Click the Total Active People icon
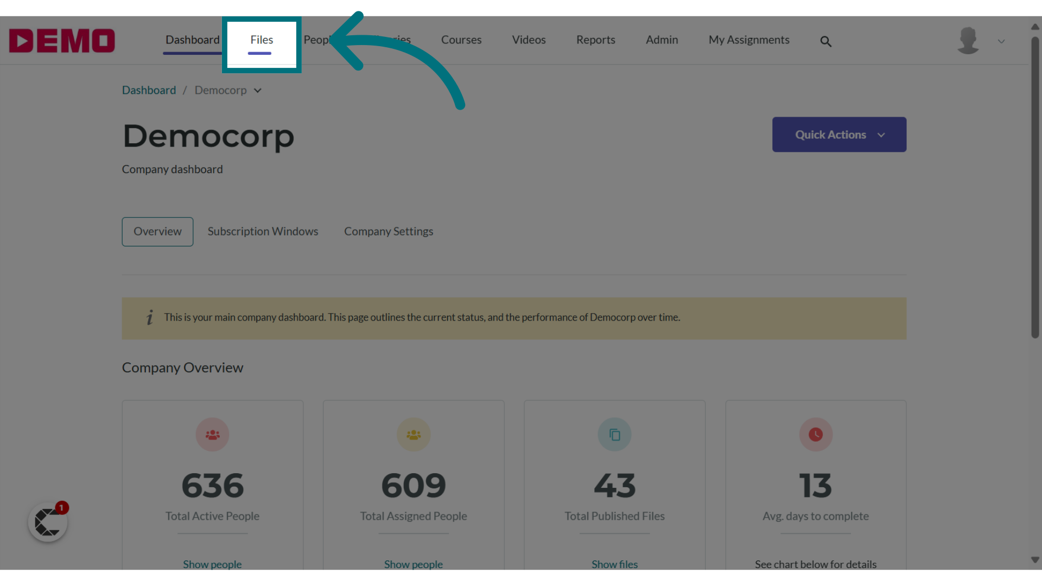 [x=213, y=434]
